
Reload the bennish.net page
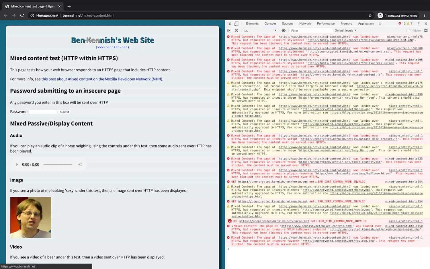click(x=22, y=15)
